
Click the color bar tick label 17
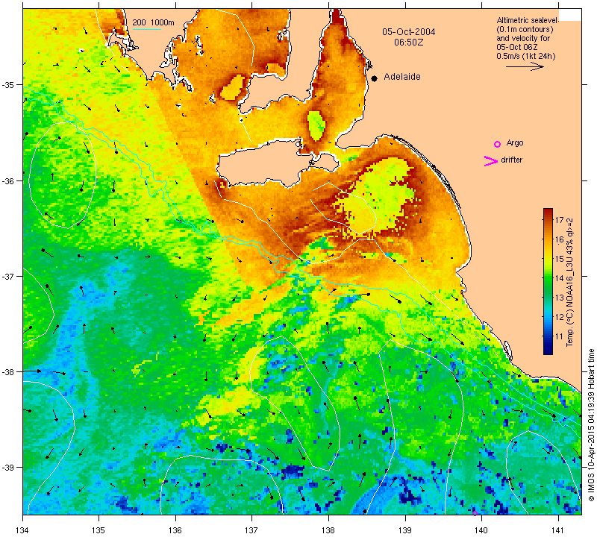(x=559, y=220)
